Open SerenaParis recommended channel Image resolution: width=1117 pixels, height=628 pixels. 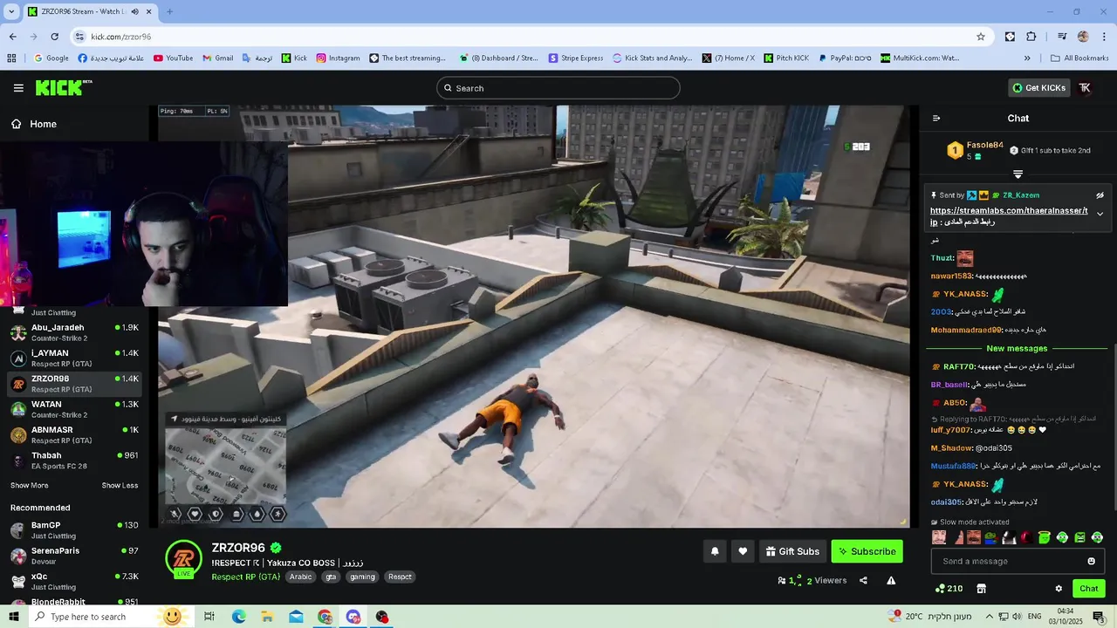pyautogui.click(x=74, y=556)
